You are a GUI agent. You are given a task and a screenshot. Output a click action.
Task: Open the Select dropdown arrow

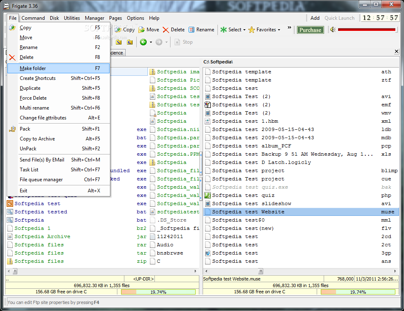click(244, 30)
